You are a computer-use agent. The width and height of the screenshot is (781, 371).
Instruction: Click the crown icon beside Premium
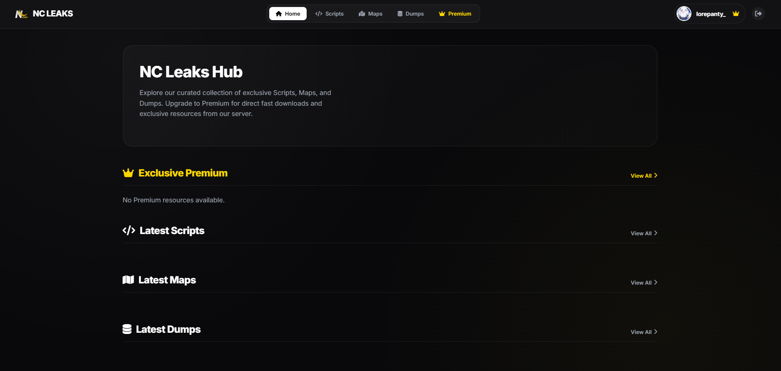tap(441, 14)
